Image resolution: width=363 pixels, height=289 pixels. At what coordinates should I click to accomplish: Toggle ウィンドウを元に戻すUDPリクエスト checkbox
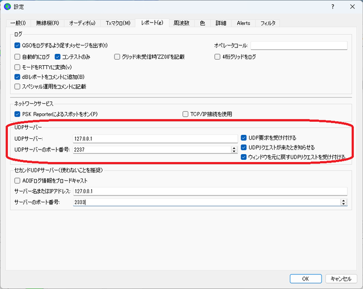(x=243, y=157)
